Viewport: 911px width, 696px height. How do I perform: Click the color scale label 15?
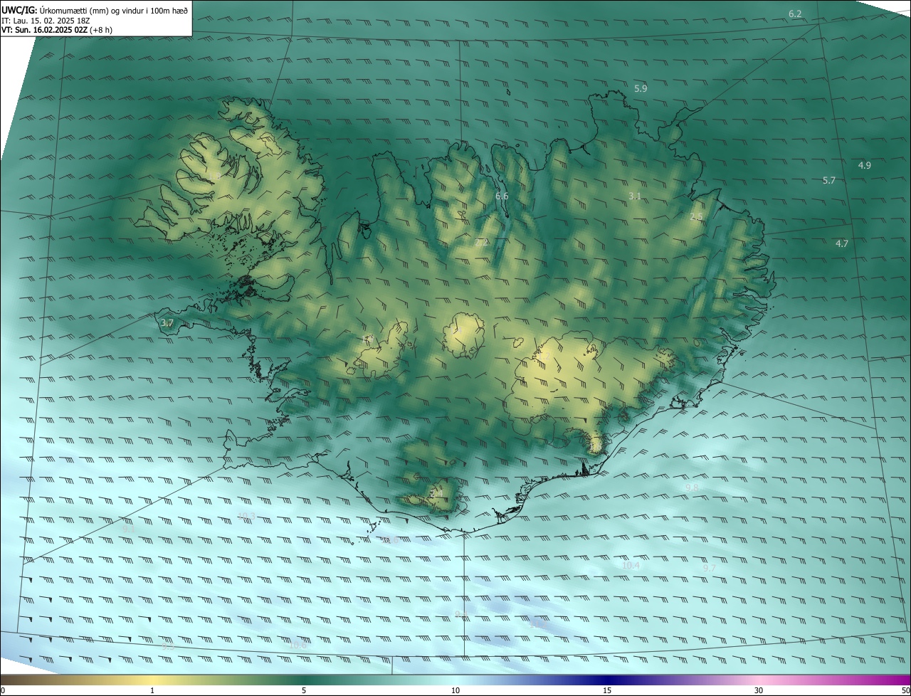tap(607, 690)
